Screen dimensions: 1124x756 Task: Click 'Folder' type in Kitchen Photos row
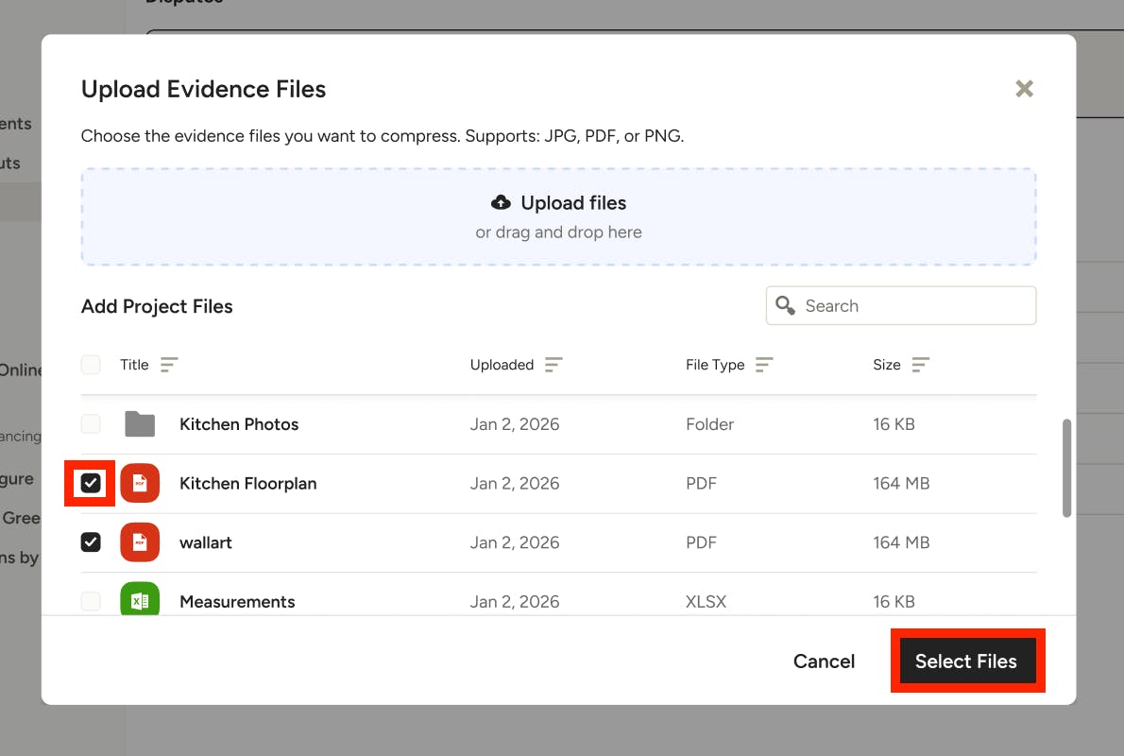coord(709,424)
